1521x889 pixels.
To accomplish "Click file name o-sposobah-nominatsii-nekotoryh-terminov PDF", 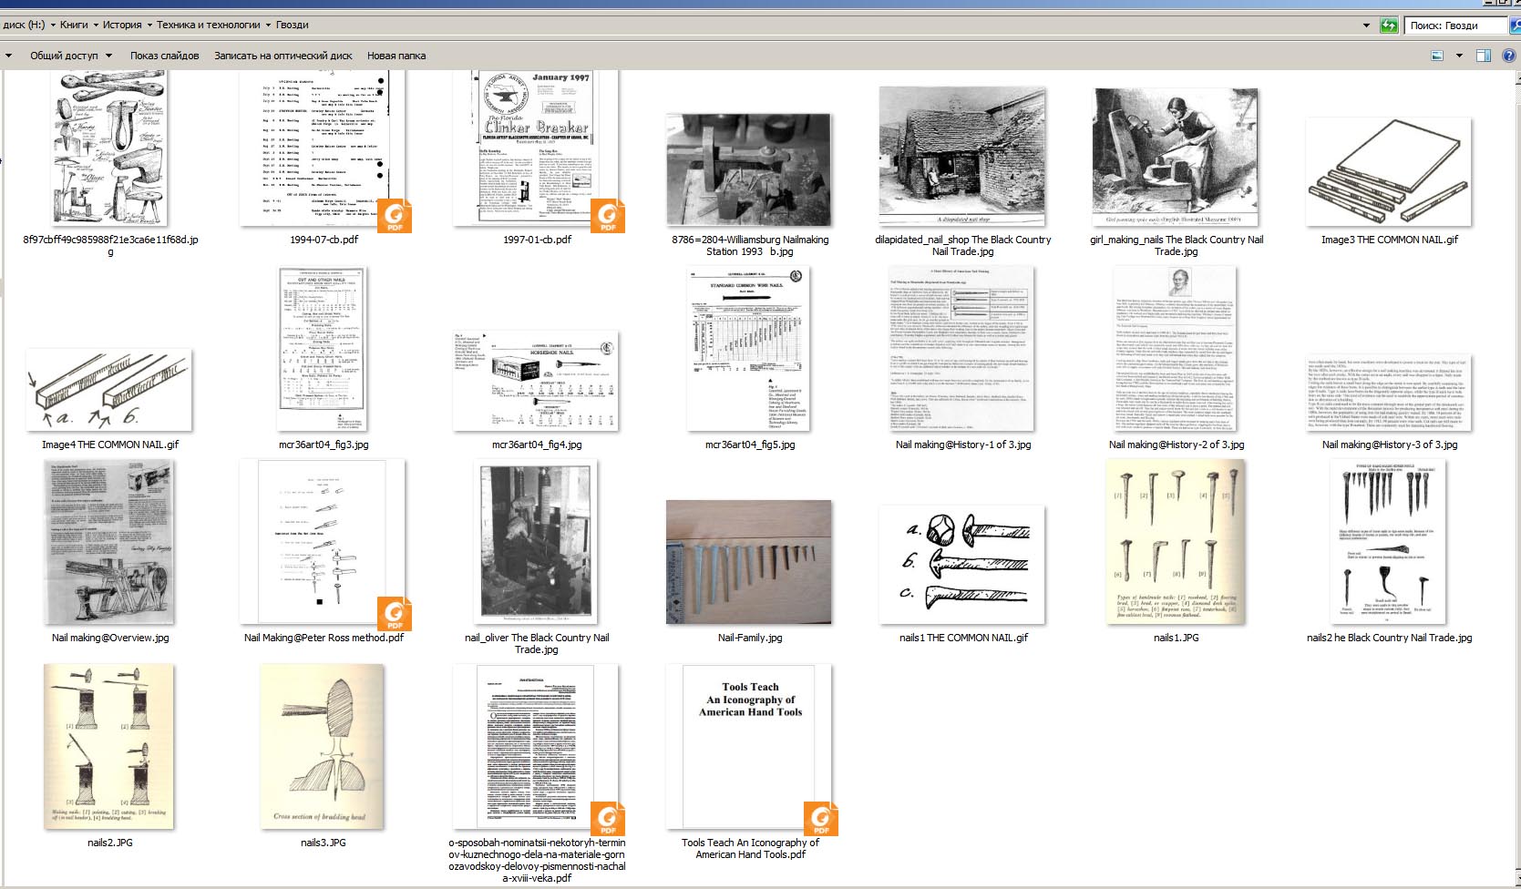I will [x=537, y=861].
